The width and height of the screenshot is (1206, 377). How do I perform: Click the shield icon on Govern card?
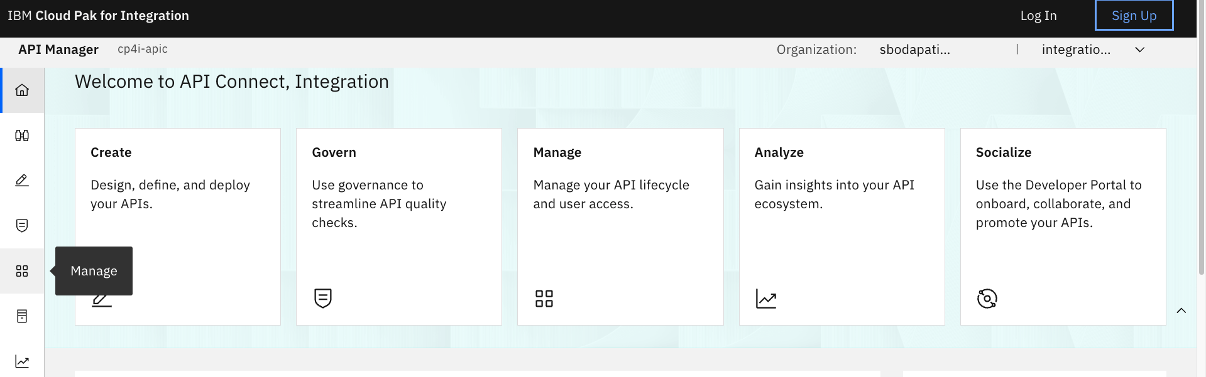click(323, 298)
